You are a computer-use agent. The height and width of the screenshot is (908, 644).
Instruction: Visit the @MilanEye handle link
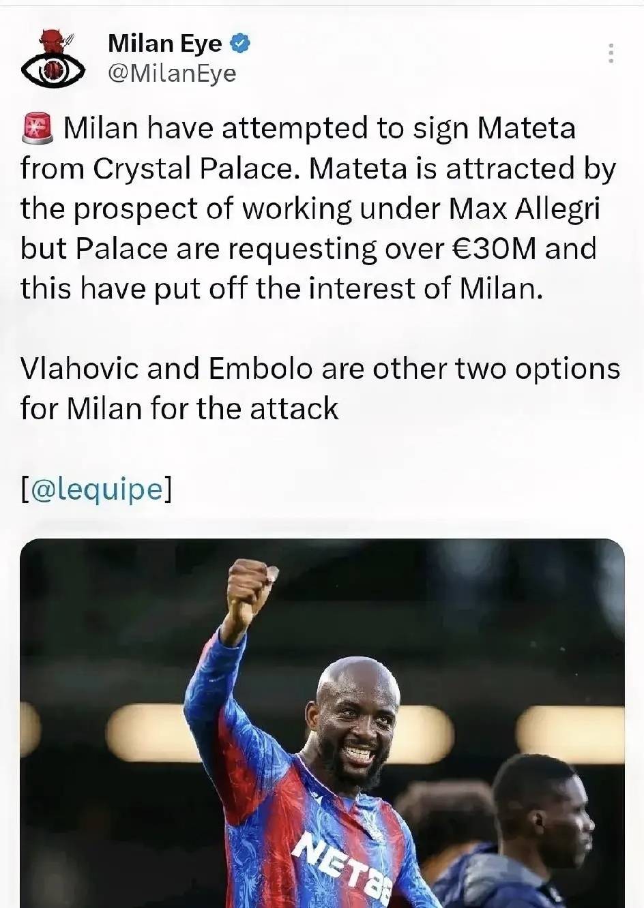coord(172,73)
